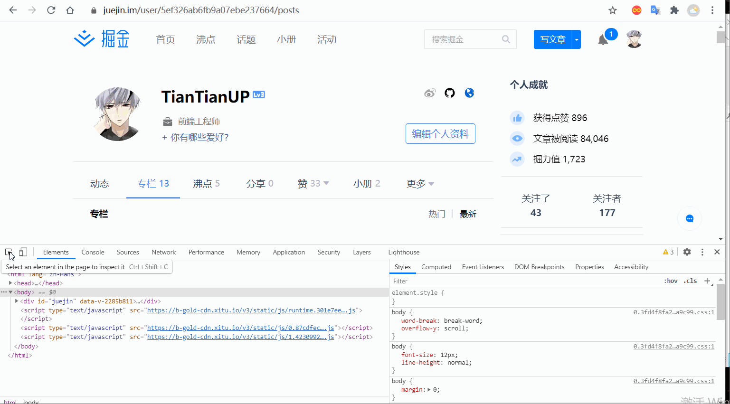Focus the Styles Filter field
Image resolution: width=730 pixels, height=404 pixels.
(525, 281)
